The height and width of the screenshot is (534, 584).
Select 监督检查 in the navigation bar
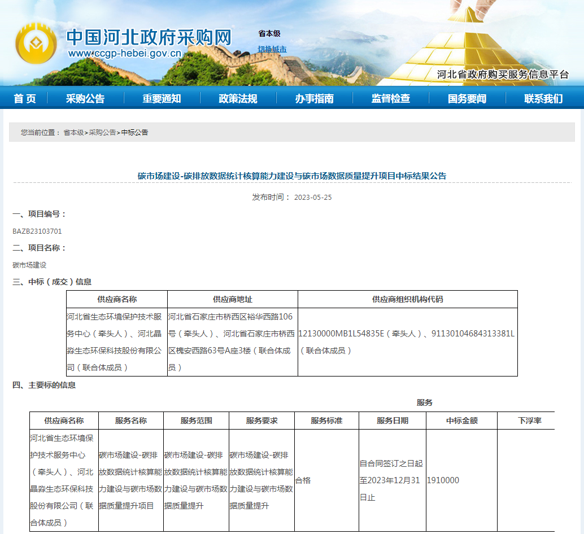pos(391,98)
